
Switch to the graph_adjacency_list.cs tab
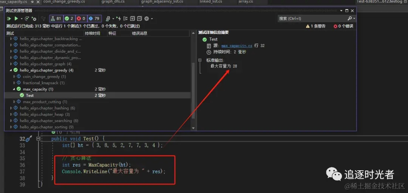pyautogui.click(x=162, y=2)
